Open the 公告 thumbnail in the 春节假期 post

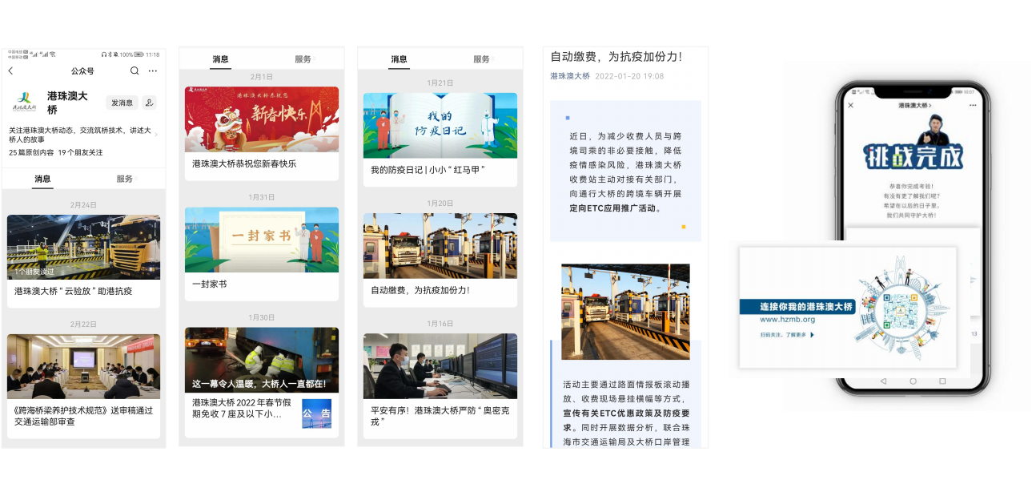pyautogui.click(x=316, y=413)
